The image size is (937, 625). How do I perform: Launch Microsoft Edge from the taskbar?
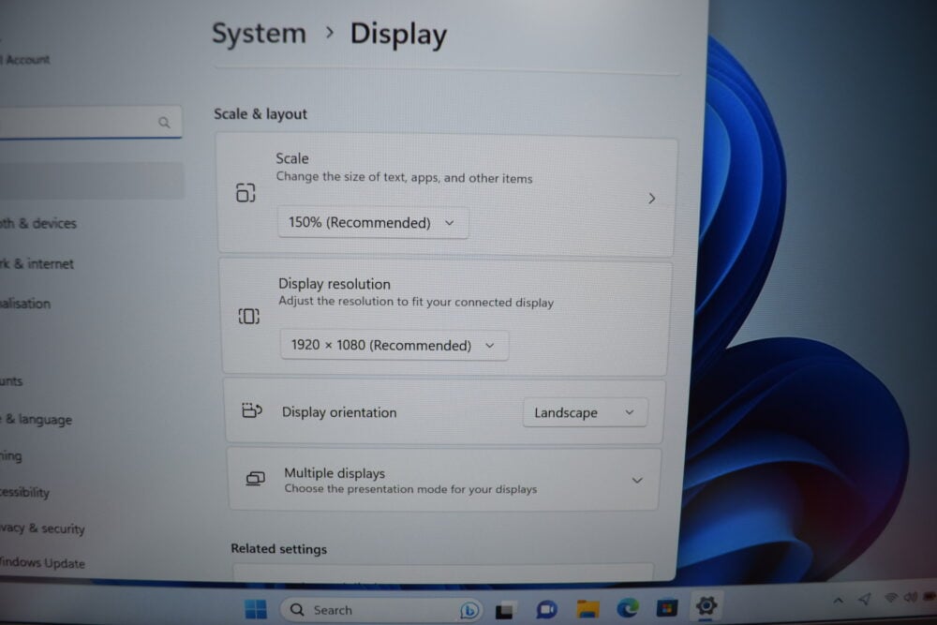tap(628, 608)
